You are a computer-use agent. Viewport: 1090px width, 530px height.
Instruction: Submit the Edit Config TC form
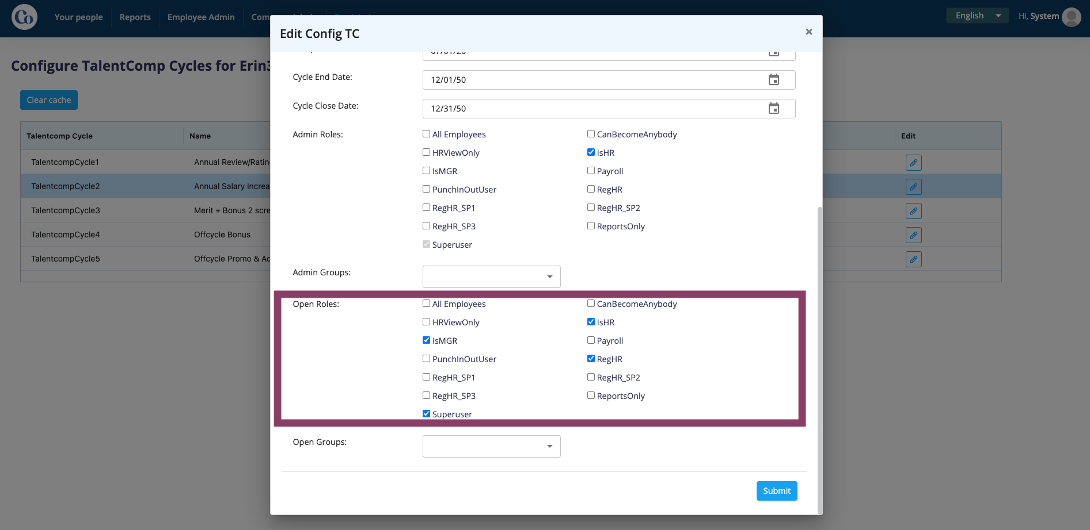[777, 491]
